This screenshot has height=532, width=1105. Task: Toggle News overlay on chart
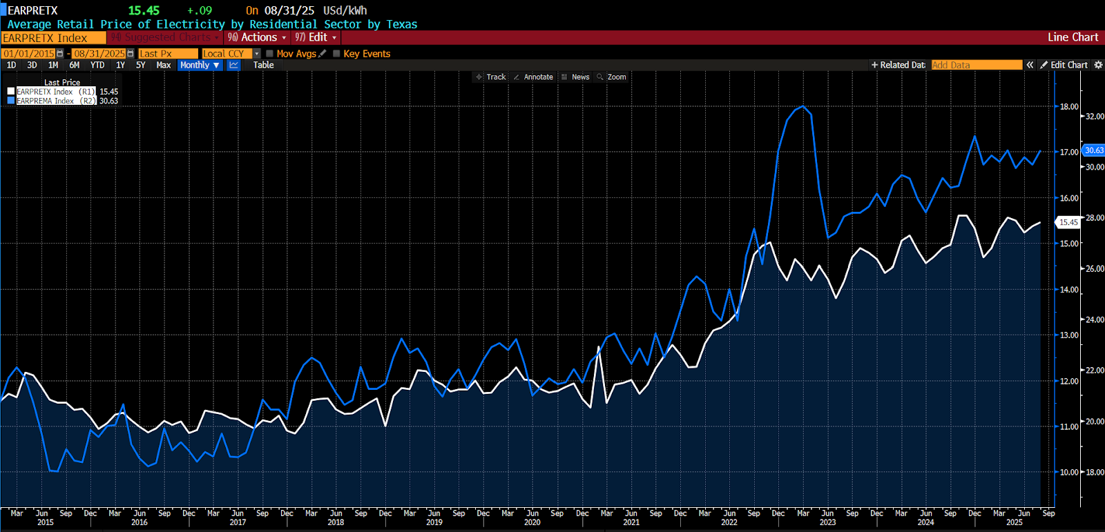[x=575, y=77]
